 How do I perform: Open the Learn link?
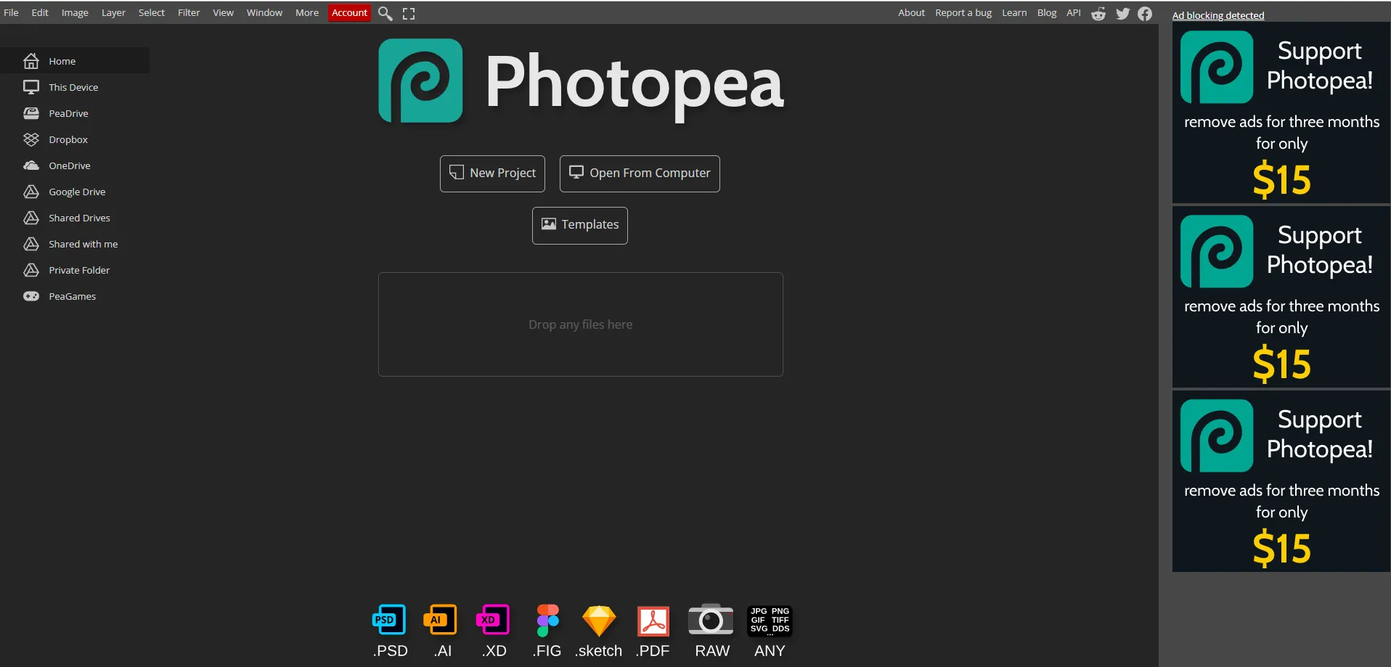click(x=1014, y=12)
